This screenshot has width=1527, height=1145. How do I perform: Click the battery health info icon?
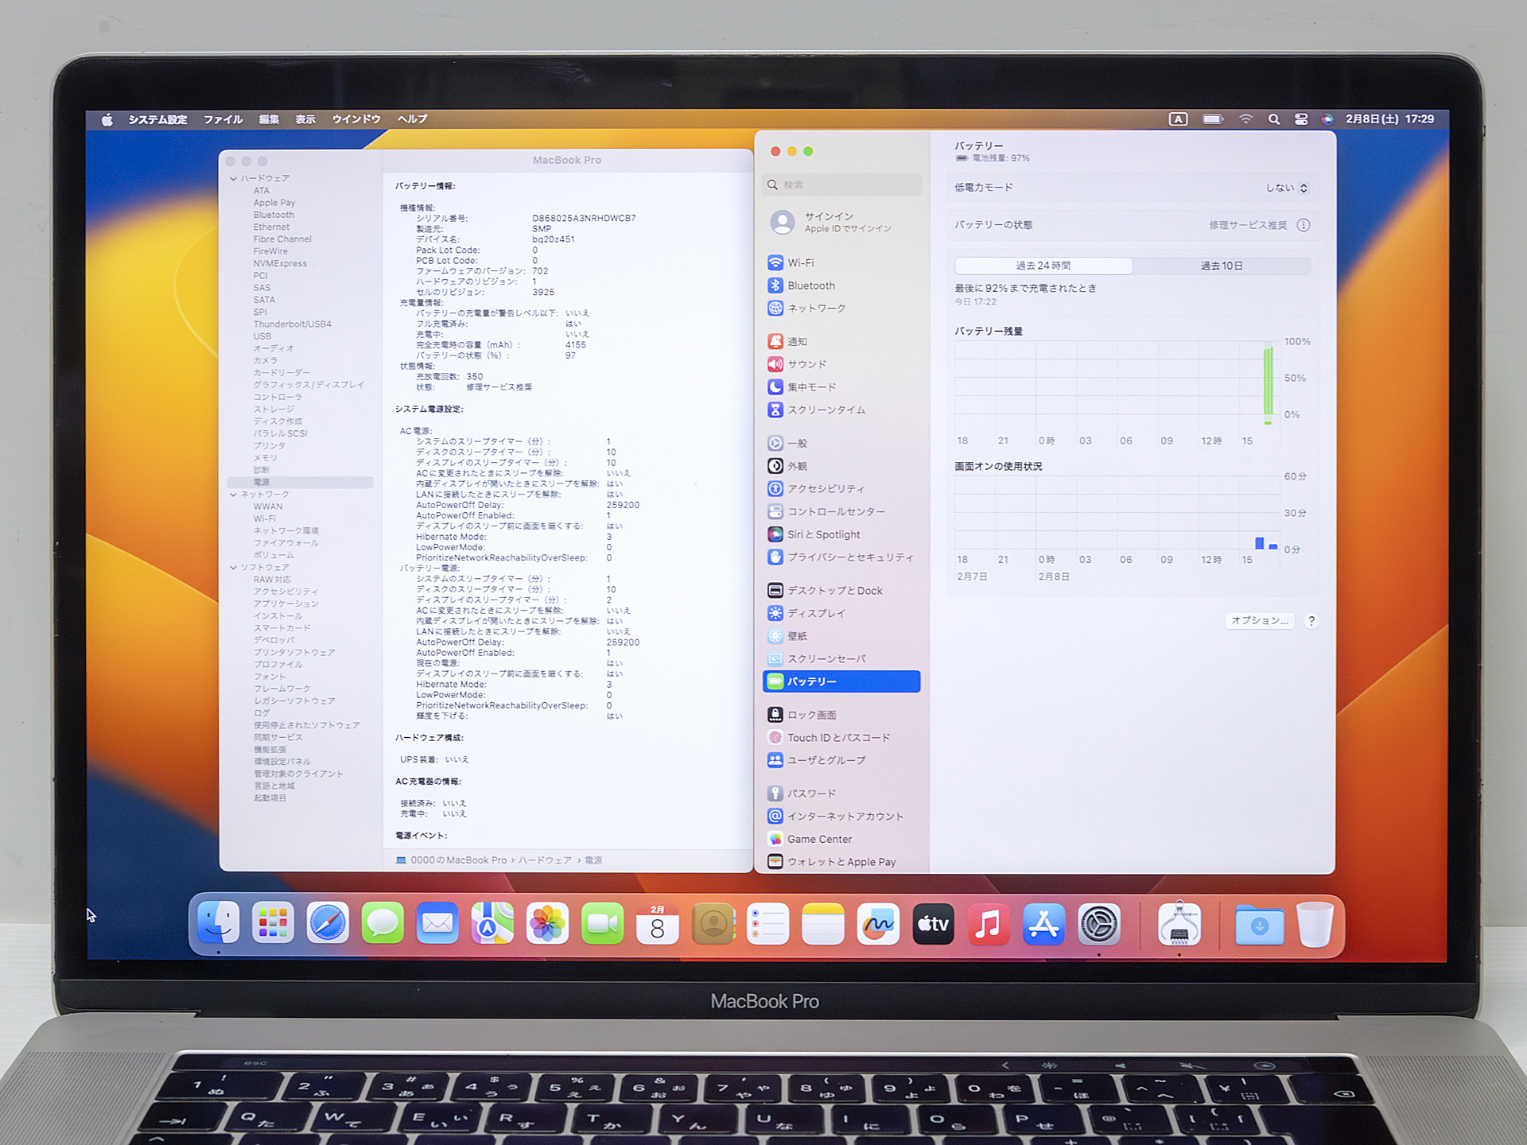click(x=1304, y=225)
